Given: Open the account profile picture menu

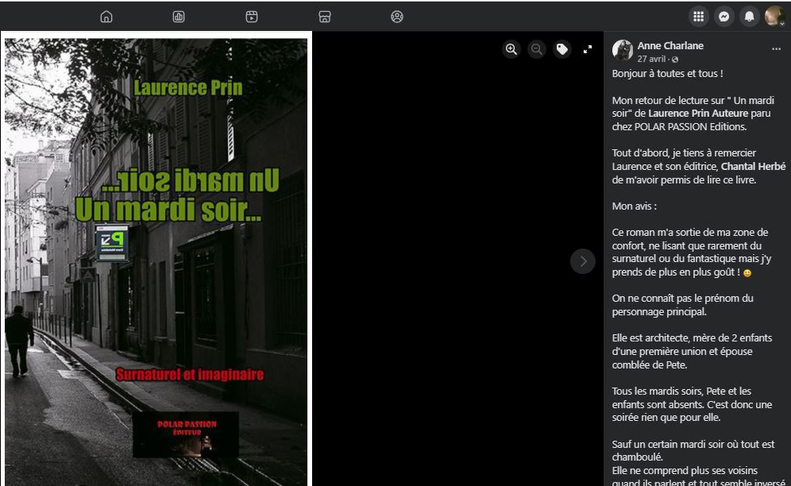Looking at the screenshot, I should pyautogui.click(x=774, y=17).
